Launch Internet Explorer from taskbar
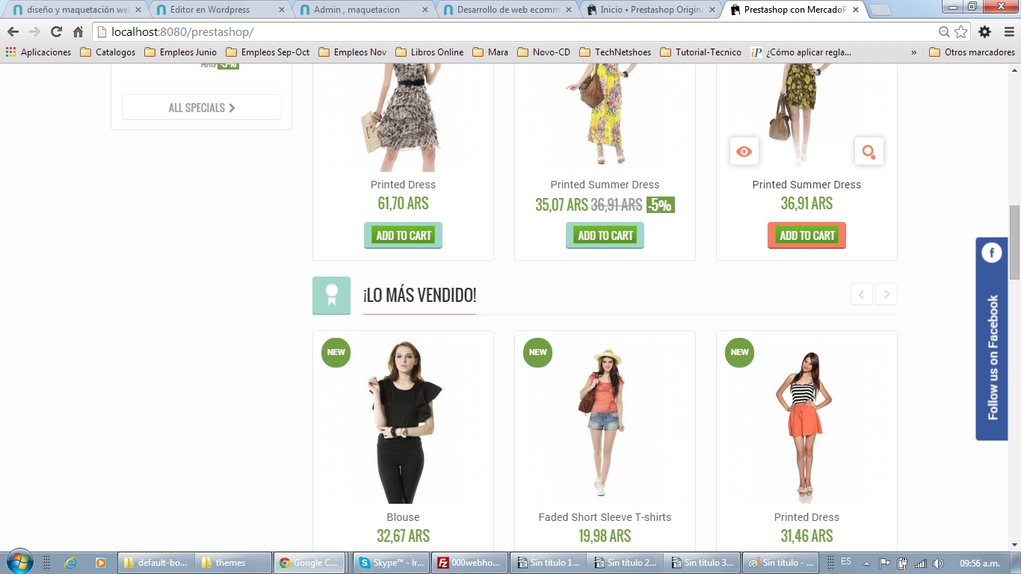Viewport: 1021px width, 574px height. click(71, 563)
